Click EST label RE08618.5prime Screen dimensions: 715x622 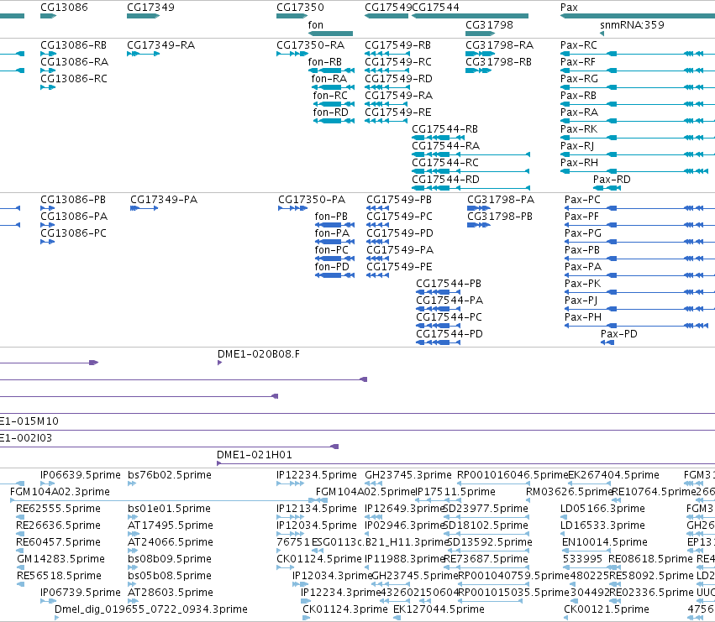[650, 559]
